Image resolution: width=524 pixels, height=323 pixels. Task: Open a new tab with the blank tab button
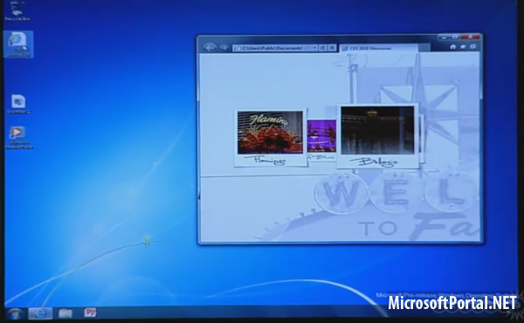pyautogui.click(x=424, y=48)
